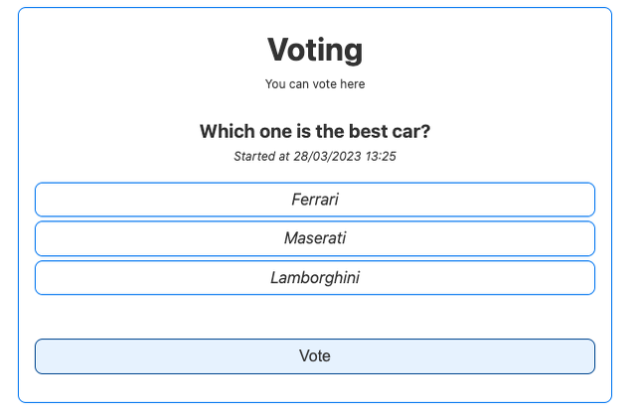Click the poll start date line
636x416 pixels.
315,156
